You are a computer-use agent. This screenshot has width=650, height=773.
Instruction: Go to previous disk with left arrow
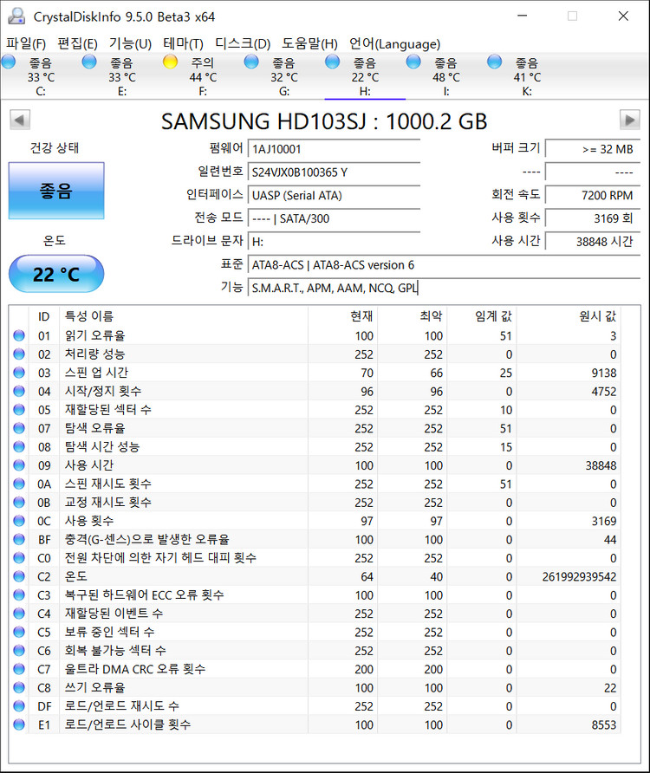20,120
